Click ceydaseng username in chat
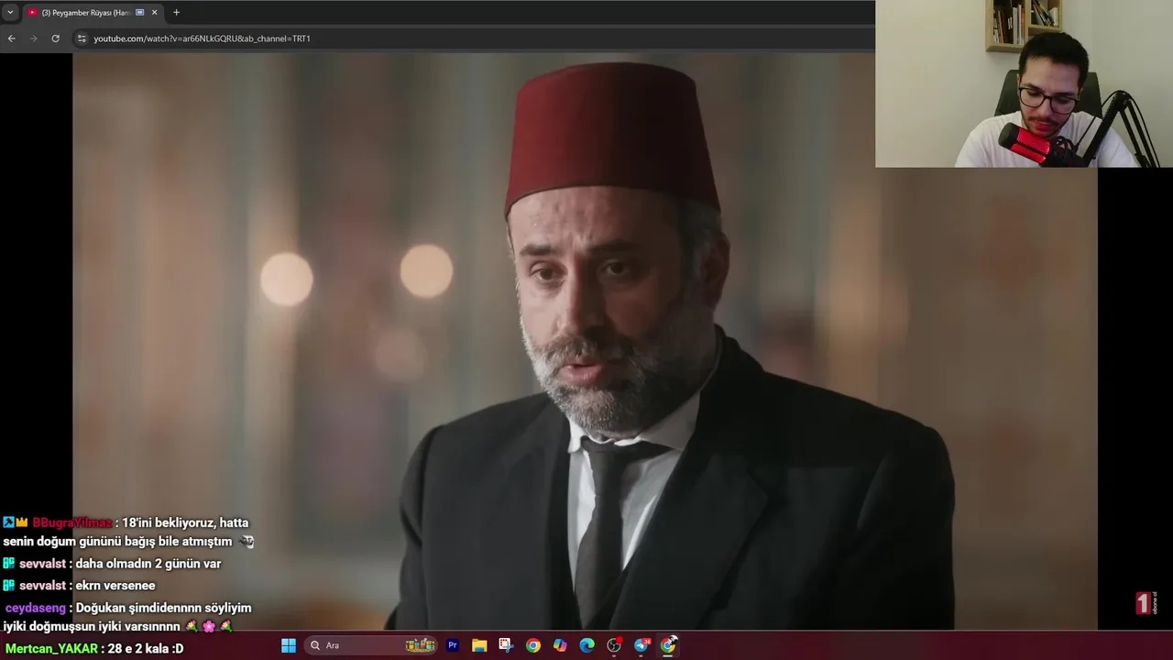Image resolution: width=1173 pixels, height=660 pixels. pos(36,608)
